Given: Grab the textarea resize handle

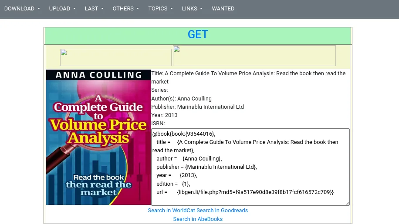Looking at the screenshot, I should 347,203.
